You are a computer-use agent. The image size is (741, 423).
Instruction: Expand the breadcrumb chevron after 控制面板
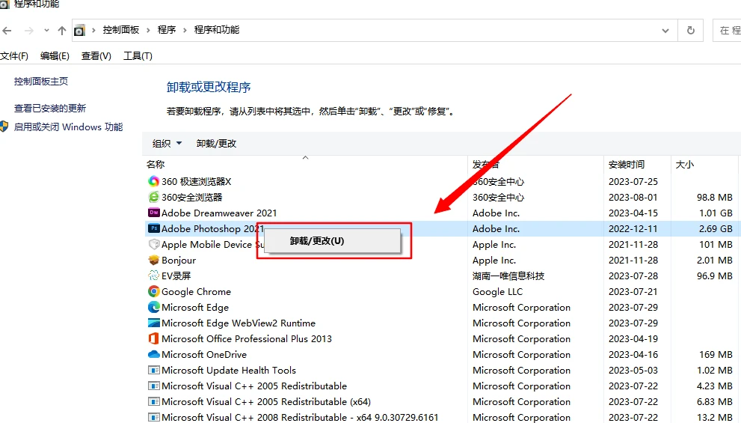click(x=148, y=30)
